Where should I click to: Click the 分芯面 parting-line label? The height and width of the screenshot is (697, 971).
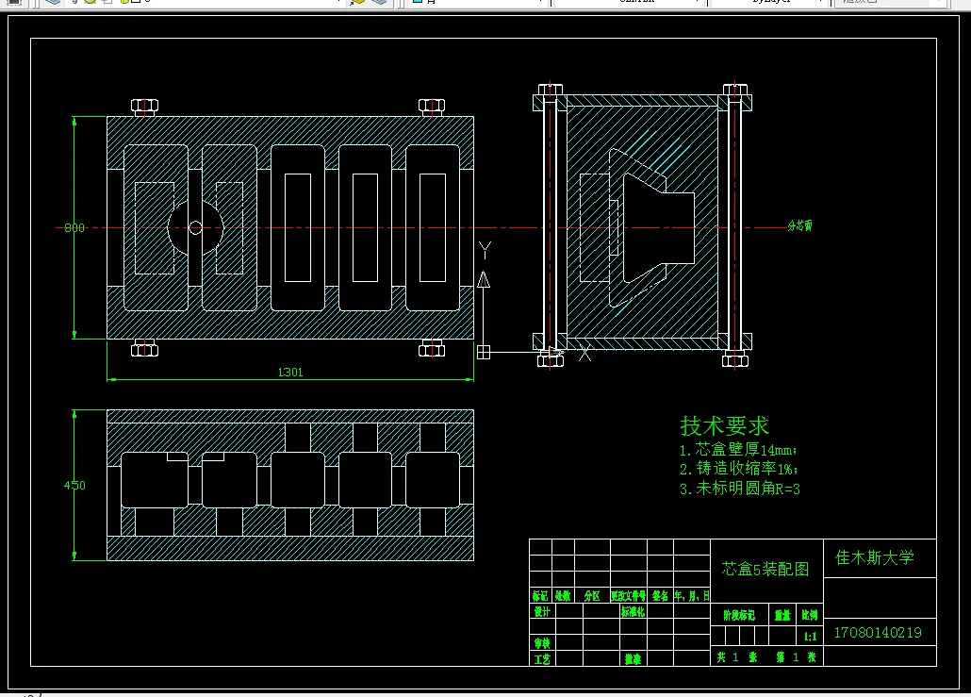coord(799,226)
